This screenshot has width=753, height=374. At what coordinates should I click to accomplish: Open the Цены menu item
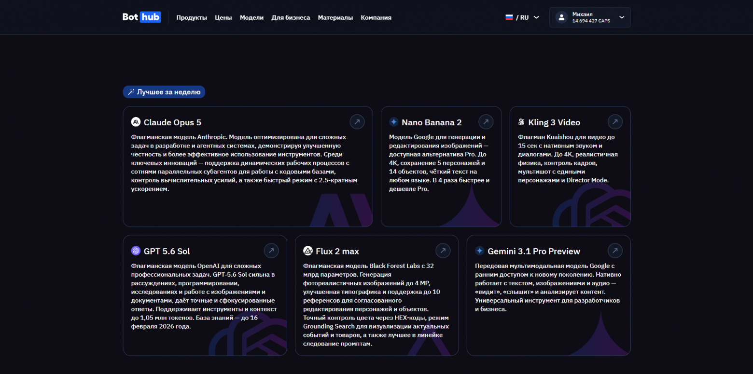(223, 17)
